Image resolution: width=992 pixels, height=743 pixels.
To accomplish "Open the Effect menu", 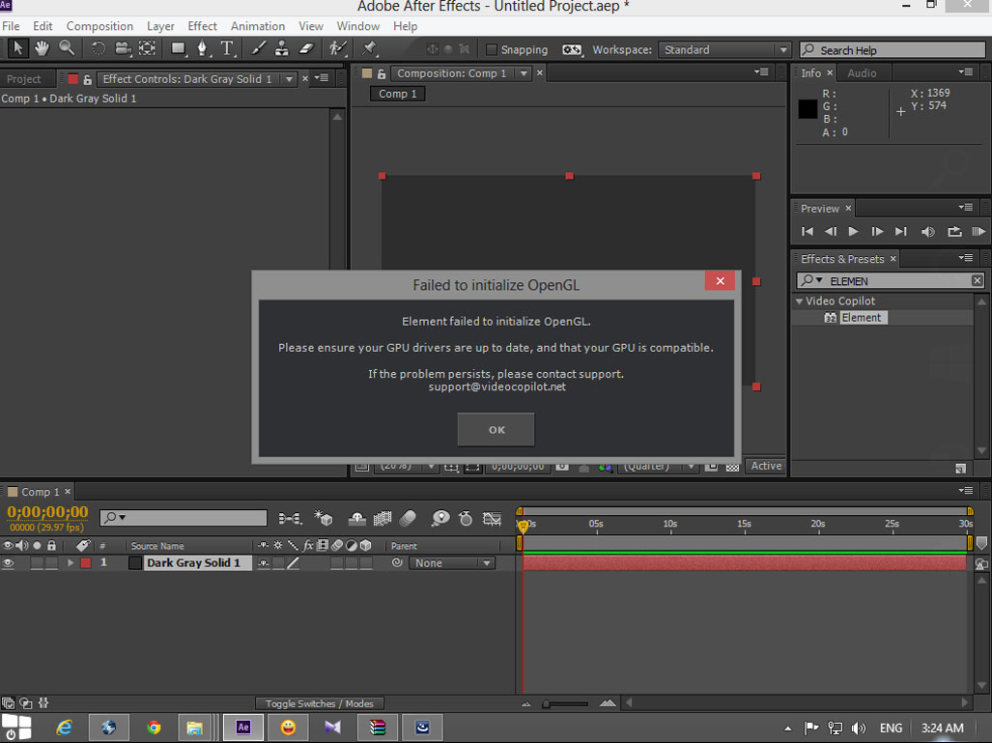I will point(202,26).
